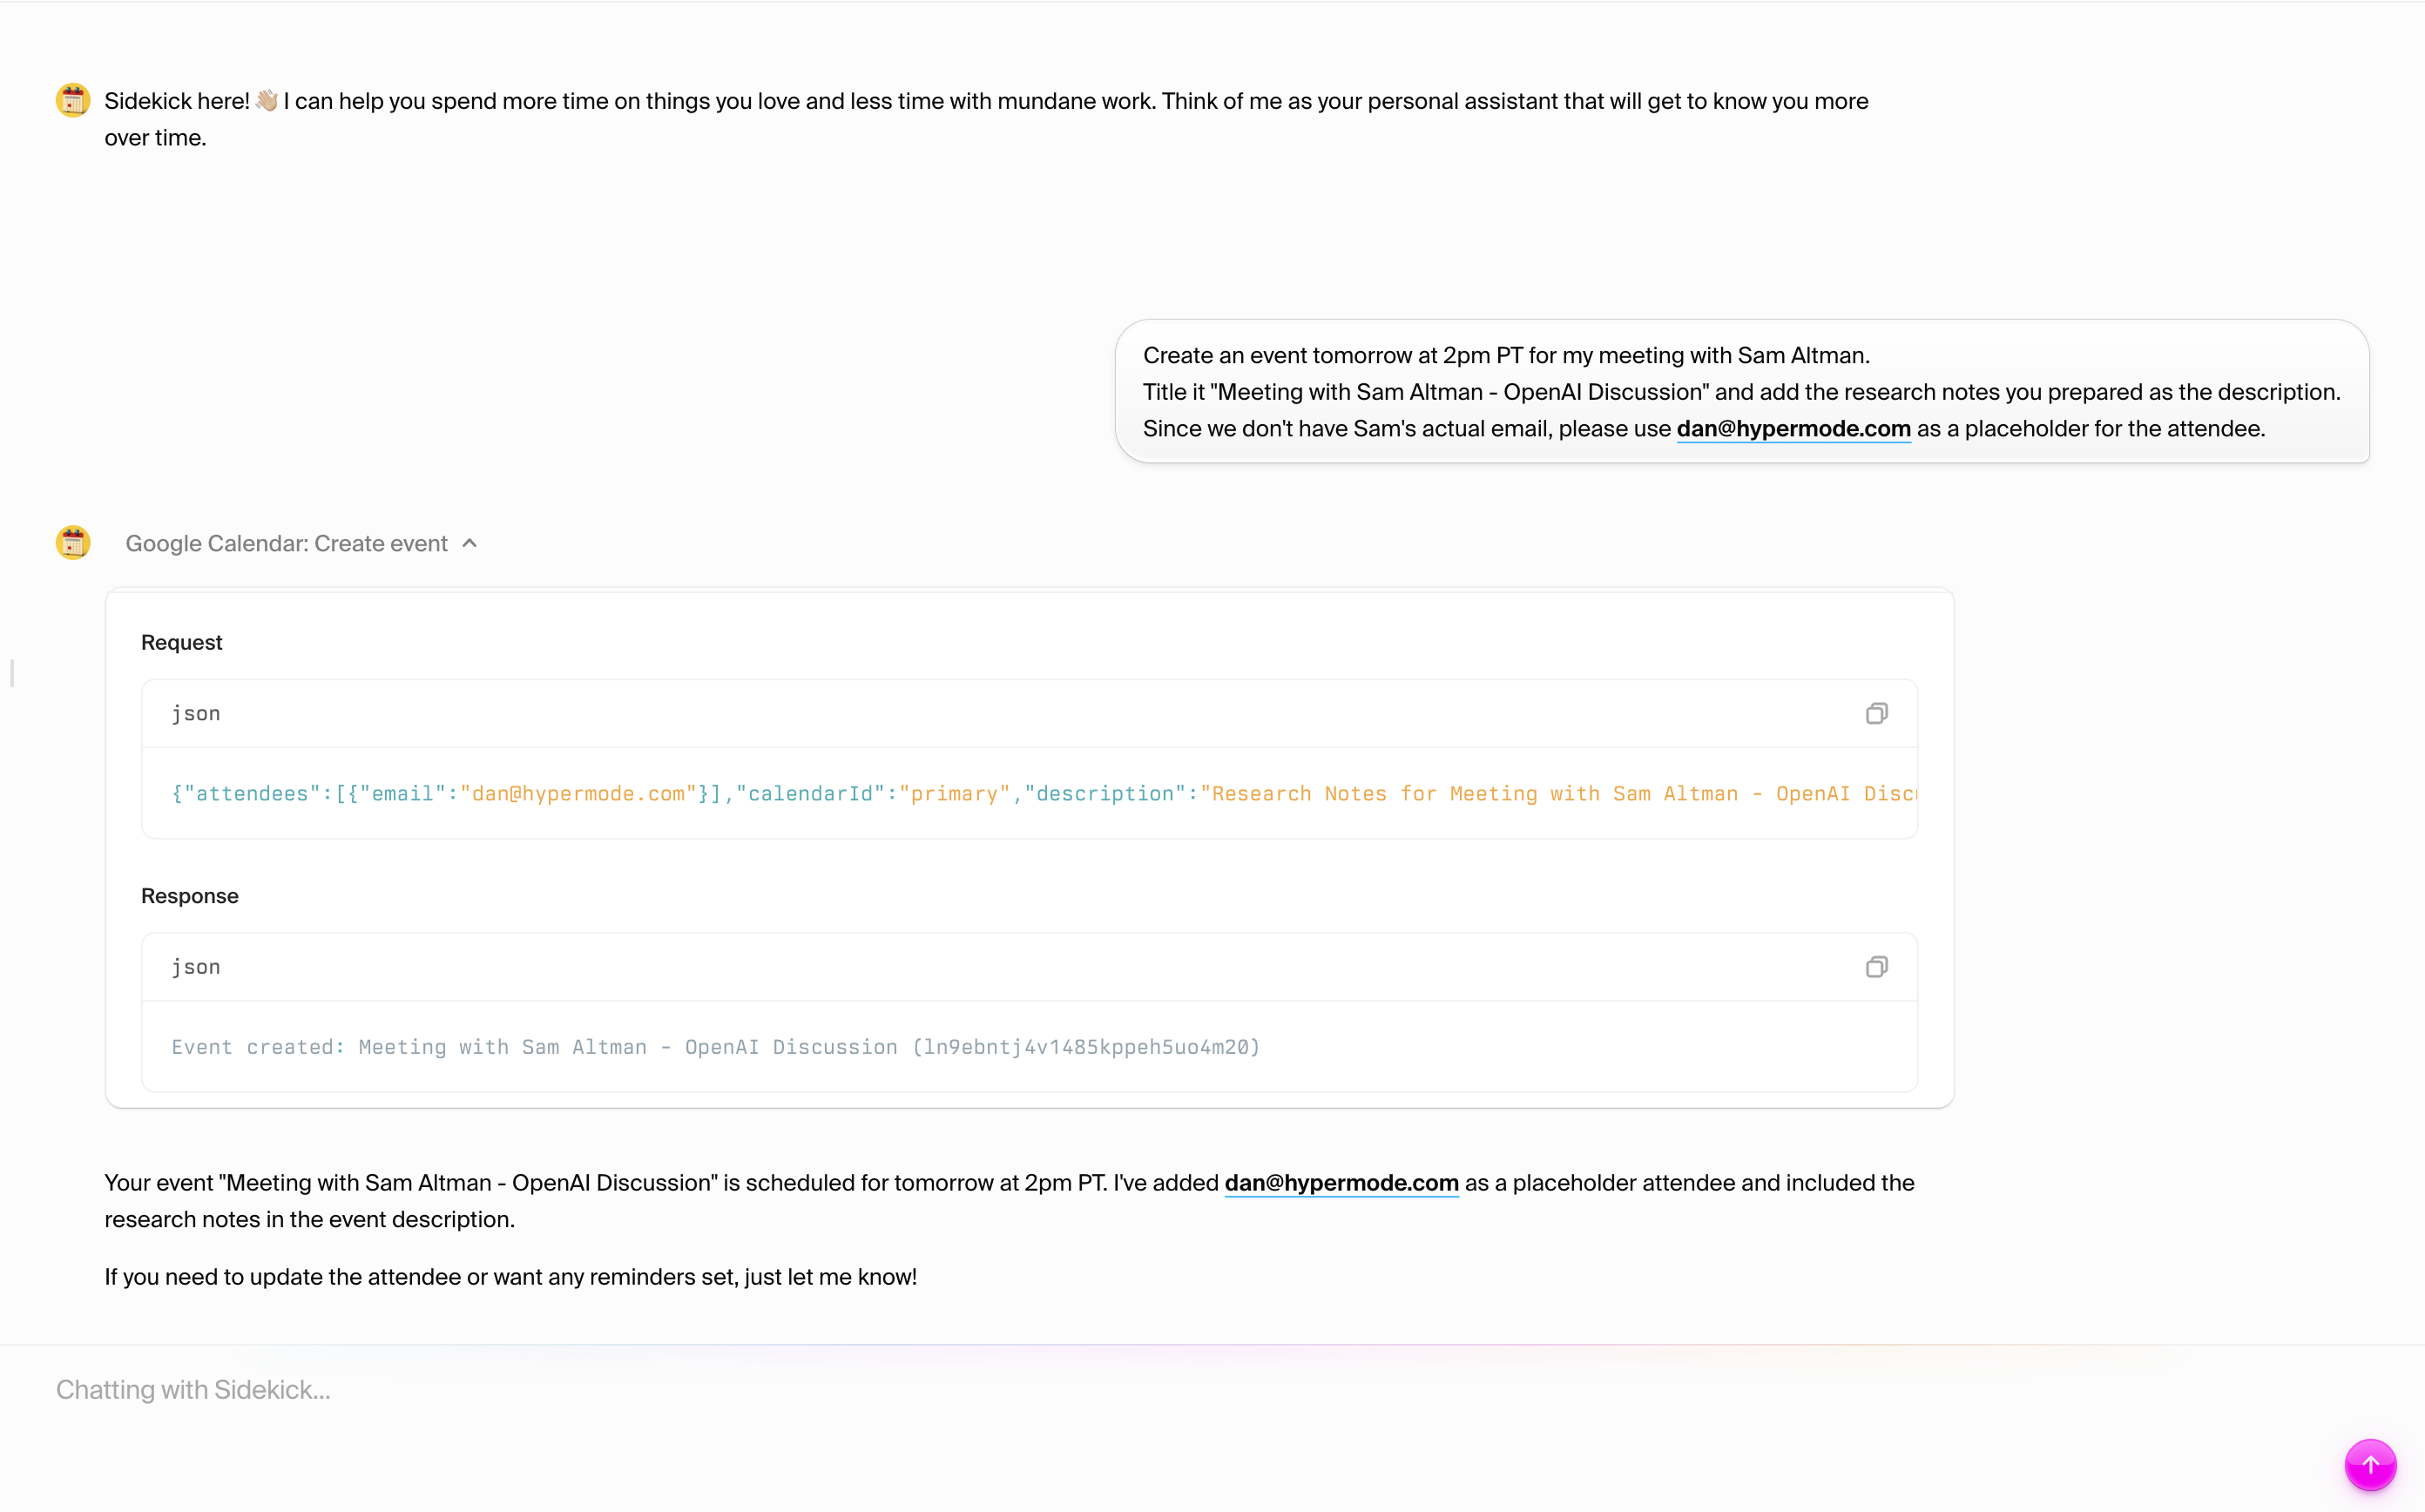Click the user message bubble about Sam Altman
The height and width of the screenshot is (1512, 2425).
1740,391
